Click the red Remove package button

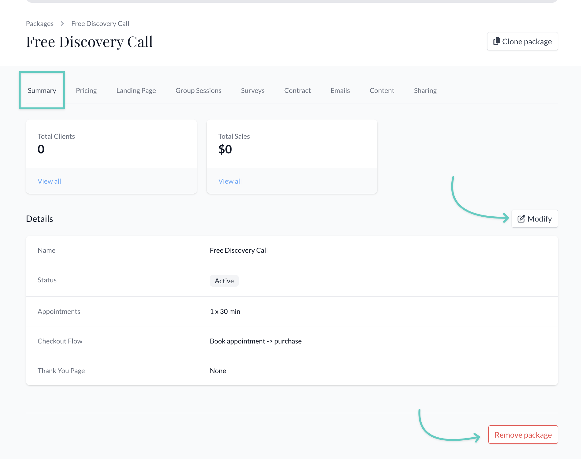click(523, 435)
